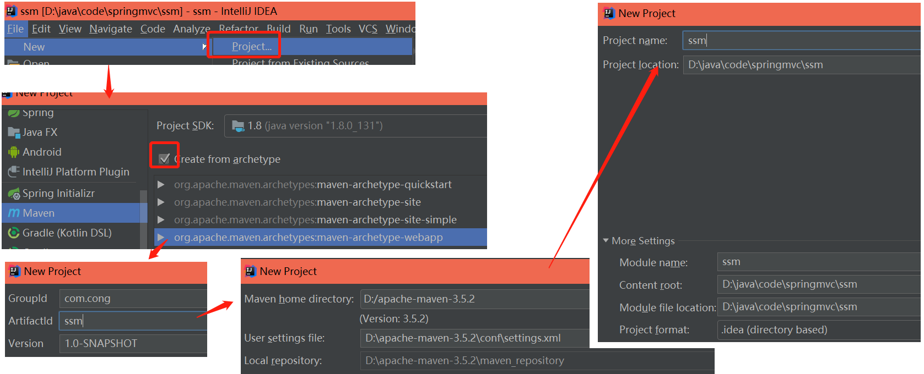Open the Project format dropdown
Viewport: 924px width, 374px height.
click(819, 329)
